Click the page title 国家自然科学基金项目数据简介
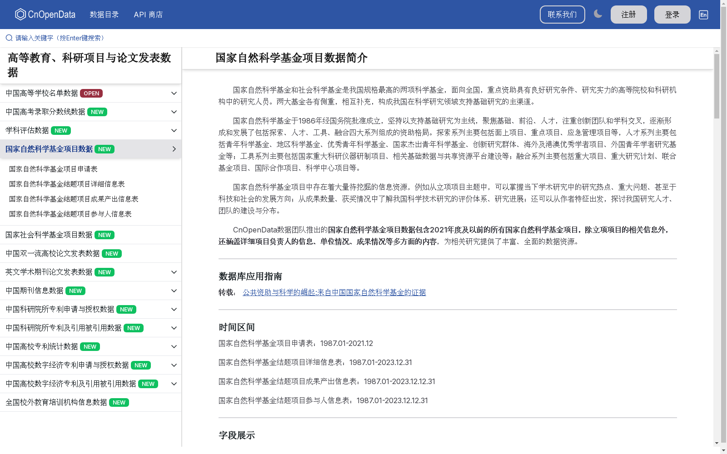This screenshot has width=727, height=454. pyautogui.click(x=291, y=58)
